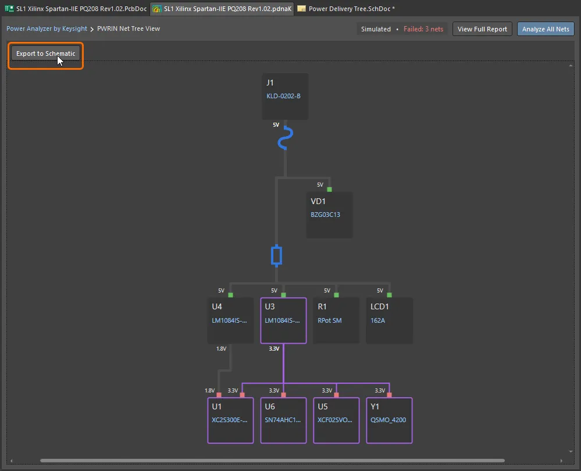Select the R1 RPot SM node

coord(336,320)
